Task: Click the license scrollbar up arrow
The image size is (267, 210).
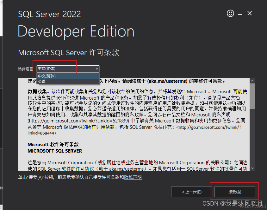Action: (252, 81)
